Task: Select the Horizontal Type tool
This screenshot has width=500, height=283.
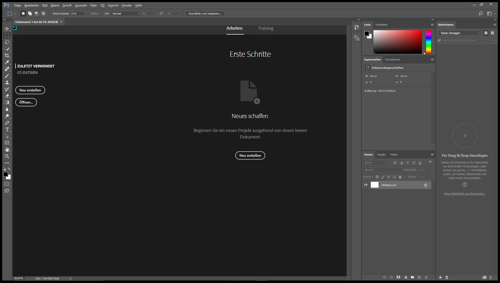Action: pos(7,130)
